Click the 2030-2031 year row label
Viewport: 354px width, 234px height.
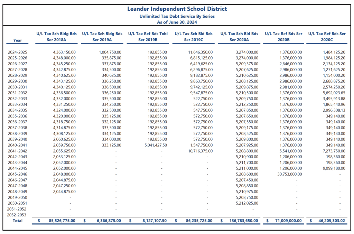click(x=17, y=87)
